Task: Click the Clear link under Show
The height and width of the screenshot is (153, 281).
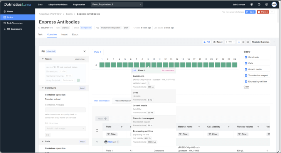Action: [x=246, y=87]
